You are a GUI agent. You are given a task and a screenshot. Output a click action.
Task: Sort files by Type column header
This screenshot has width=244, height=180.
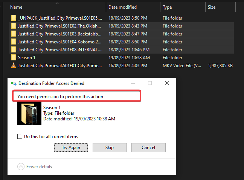(167, 7)
